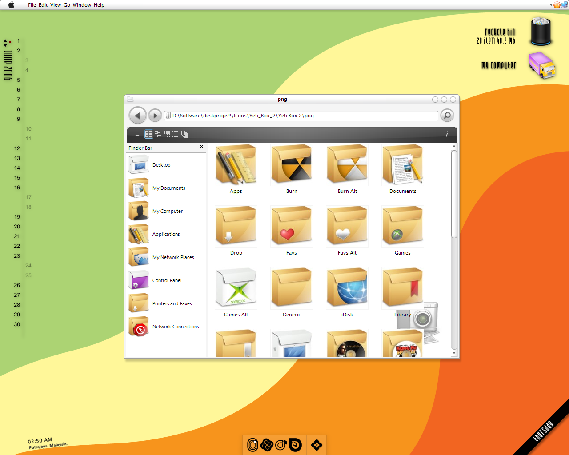Switch to details list view mode

(176, 134)
